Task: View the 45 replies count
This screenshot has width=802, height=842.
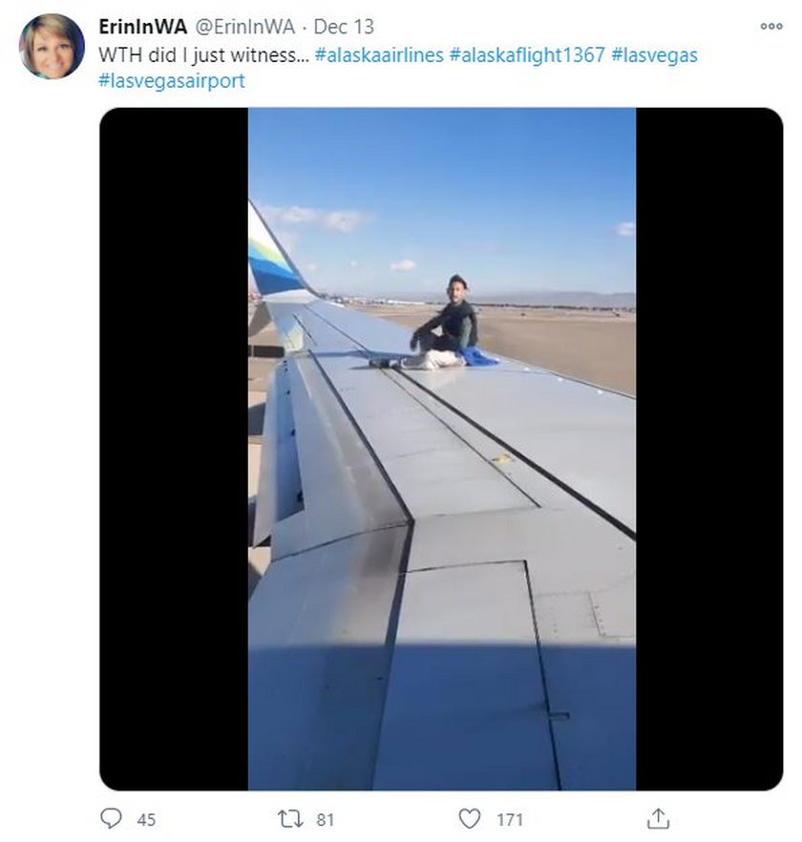Action: coord(146,819)
